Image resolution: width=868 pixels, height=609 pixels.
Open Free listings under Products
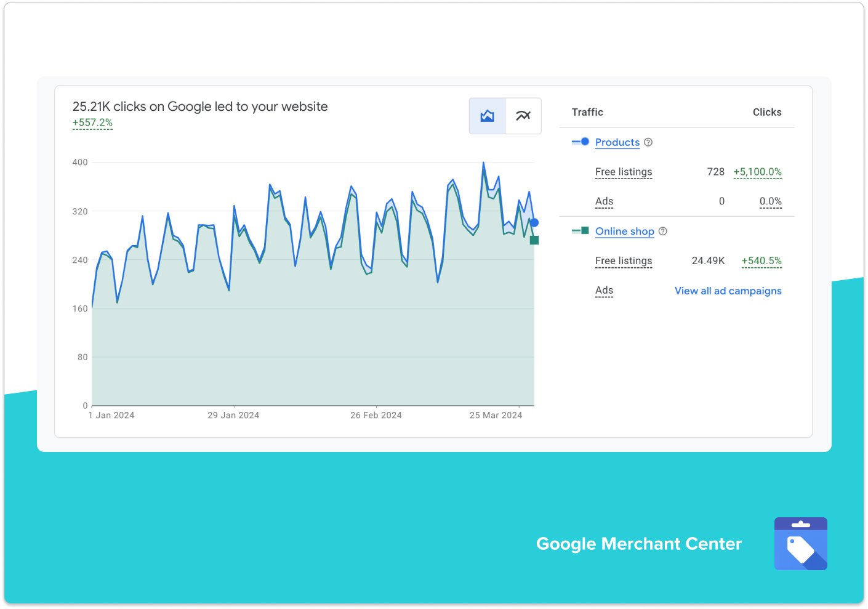coord(624,172)
